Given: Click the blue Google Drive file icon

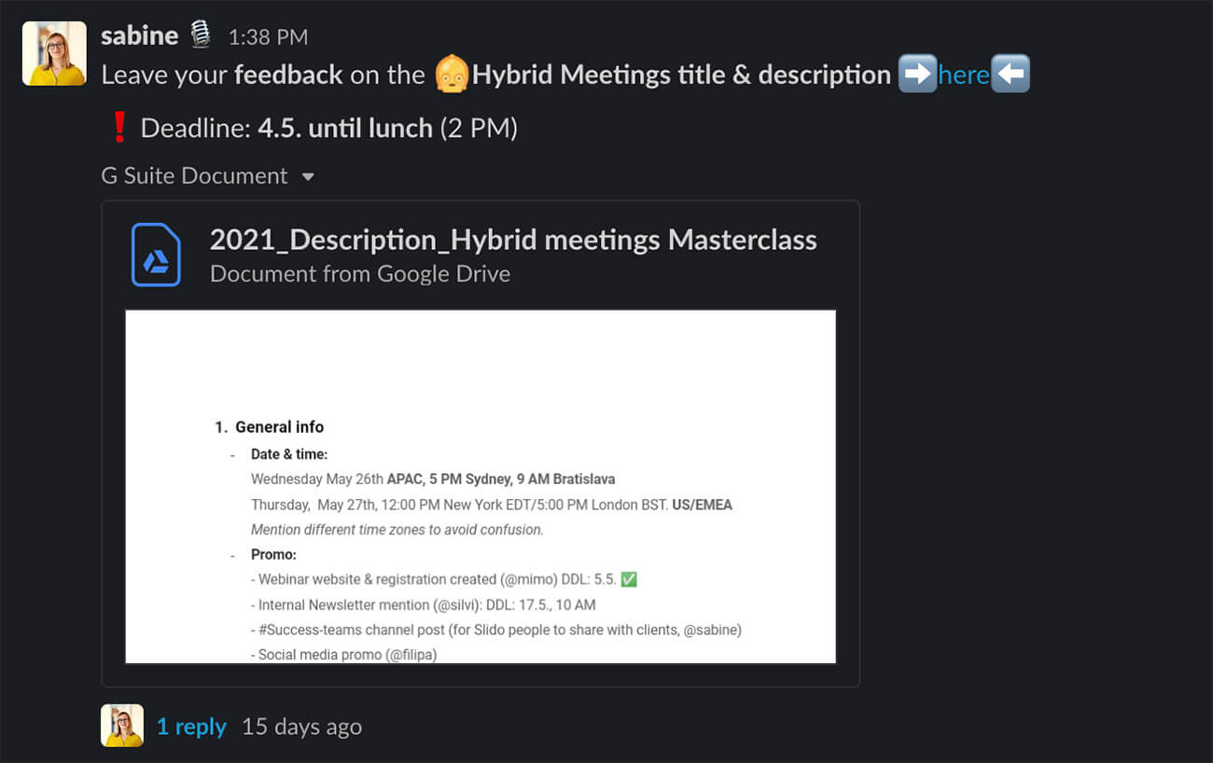Looking at the screenshot, I should 156,255.
